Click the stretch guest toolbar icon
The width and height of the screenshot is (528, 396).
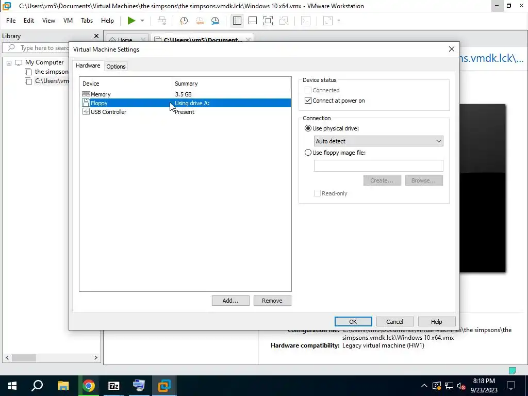pos(328,21)
